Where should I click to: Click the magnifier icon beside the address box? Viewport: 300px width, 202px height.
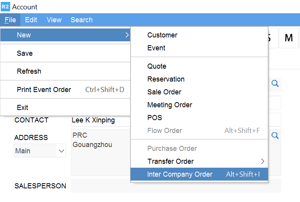[x=275, y=135]
